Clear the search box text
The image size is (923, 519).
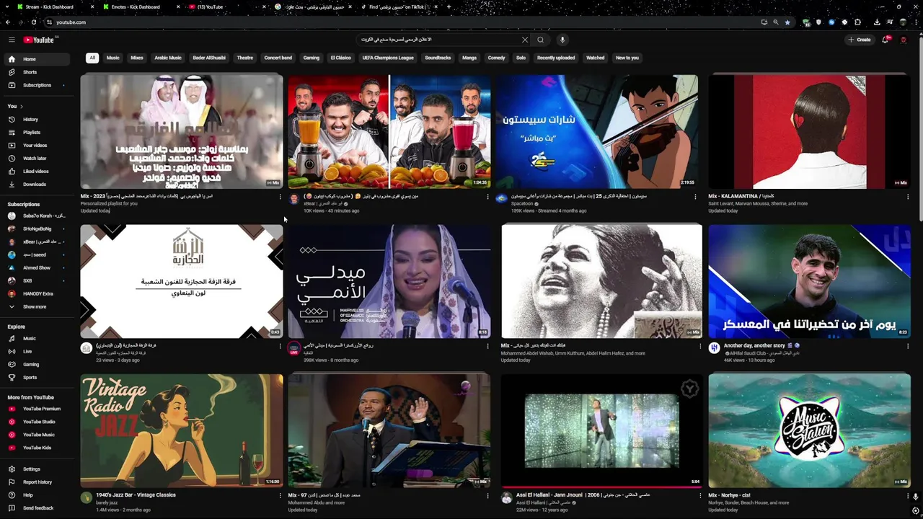[x=525, y=40]
